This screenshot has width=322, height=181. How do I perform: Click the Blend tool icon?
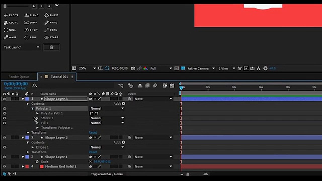coord(26,15)
